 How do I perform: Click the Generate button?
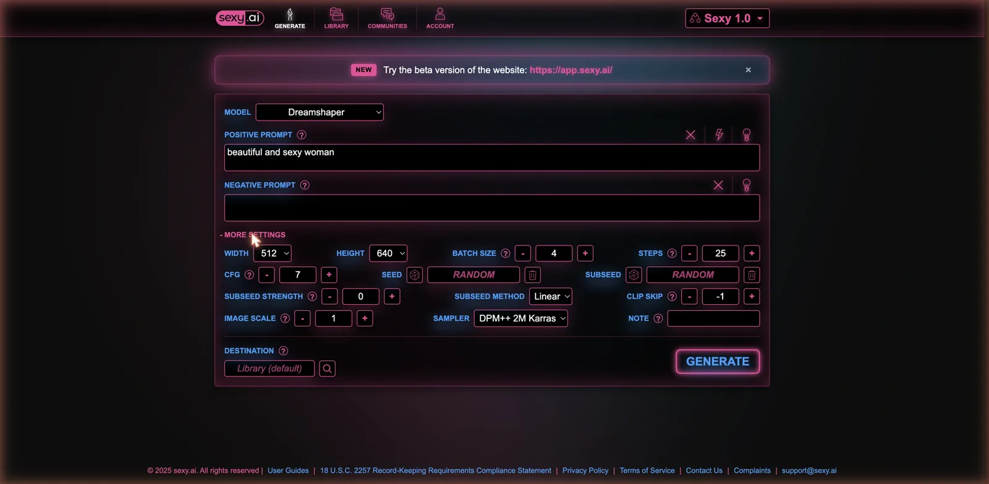click(x=718, y=362)
